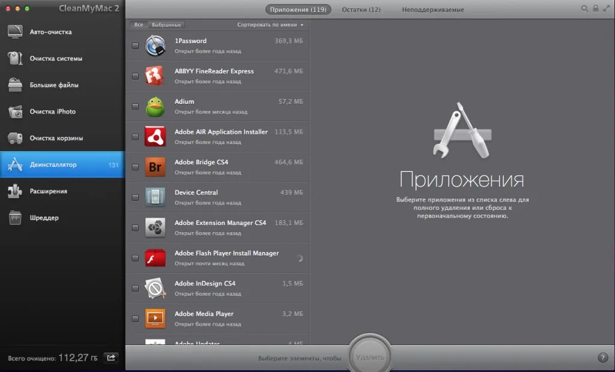Click the Adobe Bridge CS4 name
The image size is (615, 372).
click(x=201, y=162)
